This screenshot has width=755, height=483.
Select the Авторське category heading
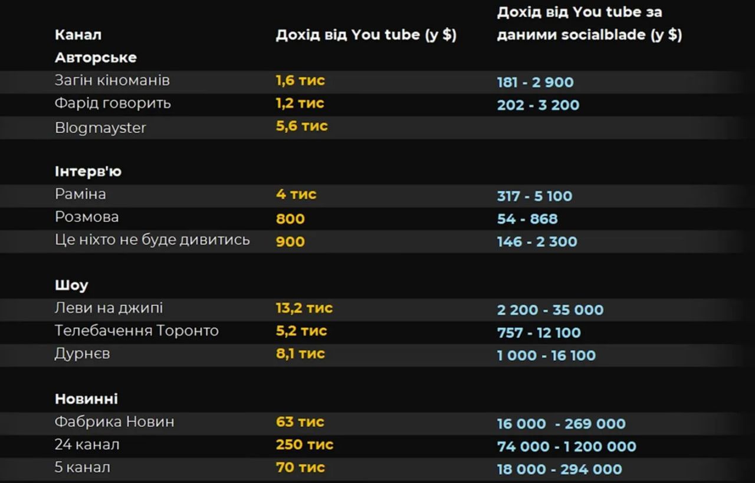96,58
